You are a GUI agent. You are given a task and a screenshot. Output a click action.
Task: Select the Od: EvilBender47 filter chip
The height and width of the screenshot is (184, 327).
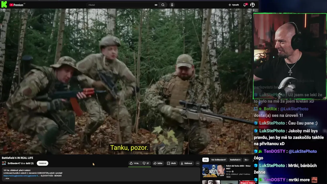[218, 160]
